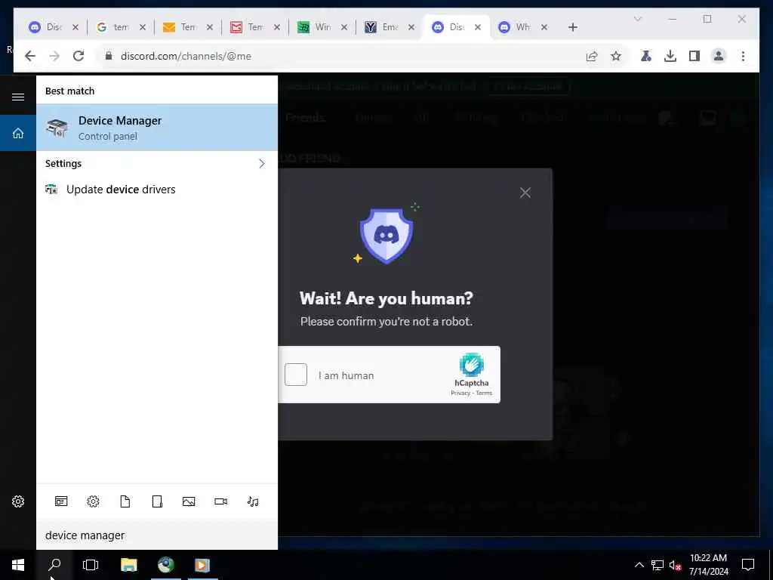Select the Home icon in search sidebar

(x=18, y=133)
